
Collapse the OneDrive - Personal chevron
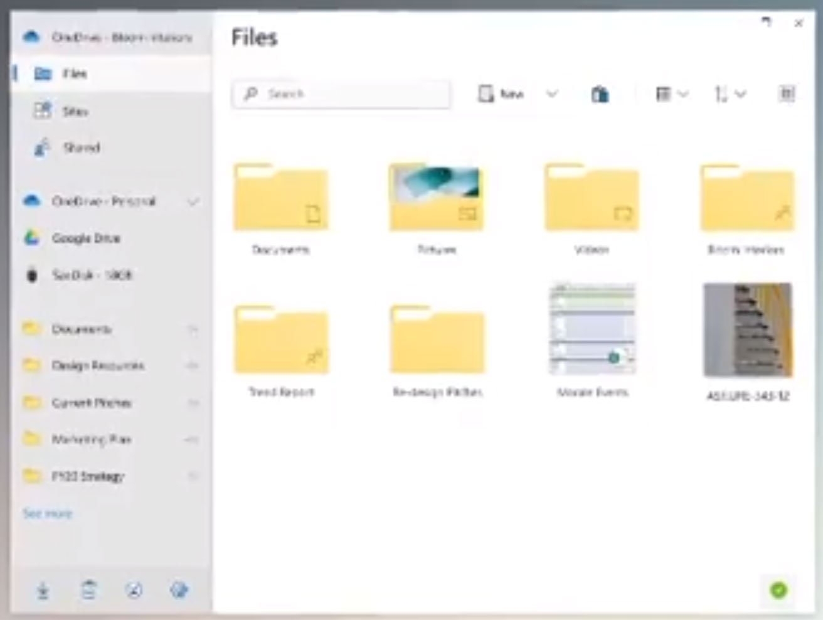(193, 201)
